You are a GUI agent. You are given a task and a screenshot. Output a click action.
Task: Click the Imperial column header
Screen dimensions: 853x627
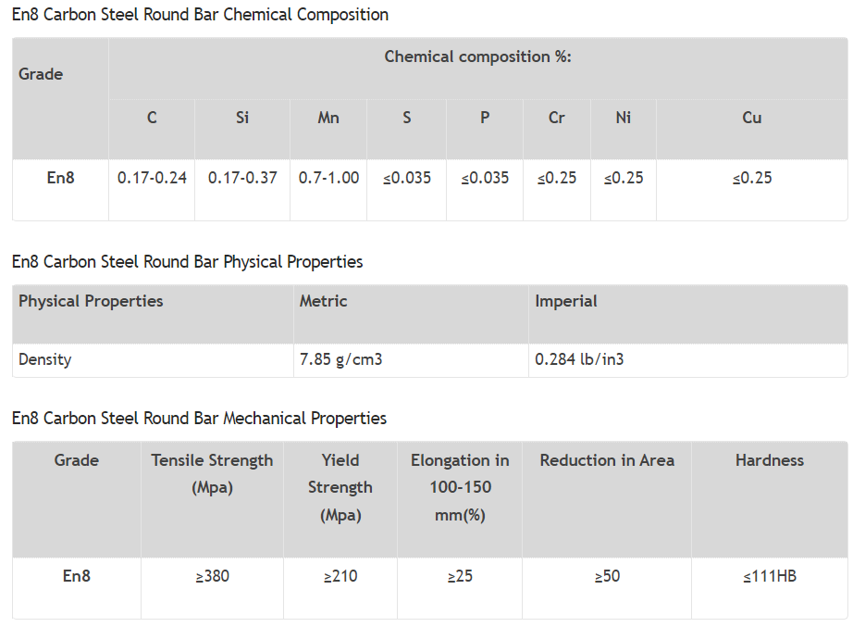pos(566,301)
